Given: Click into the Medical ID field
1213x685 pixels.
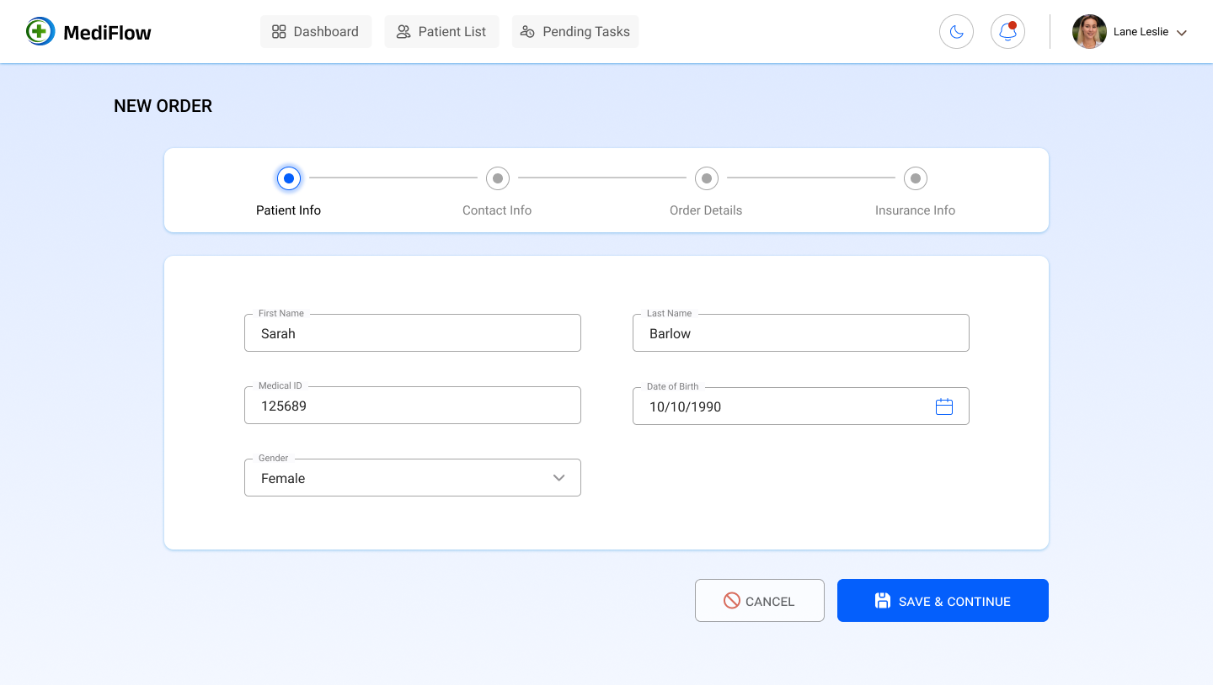Looking at the screenshot, I should coord(413,406).
